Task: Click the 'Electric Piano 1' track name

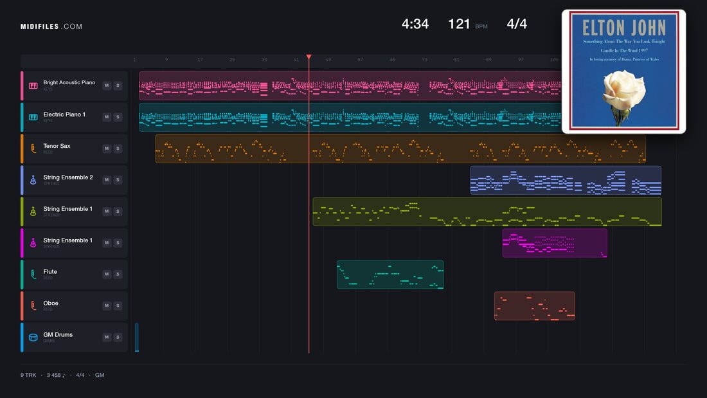Action: (64, 114)
